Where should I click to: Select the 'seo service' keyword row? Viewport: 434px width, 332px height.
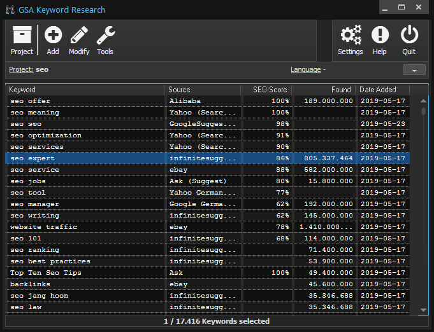coord(208,170)
